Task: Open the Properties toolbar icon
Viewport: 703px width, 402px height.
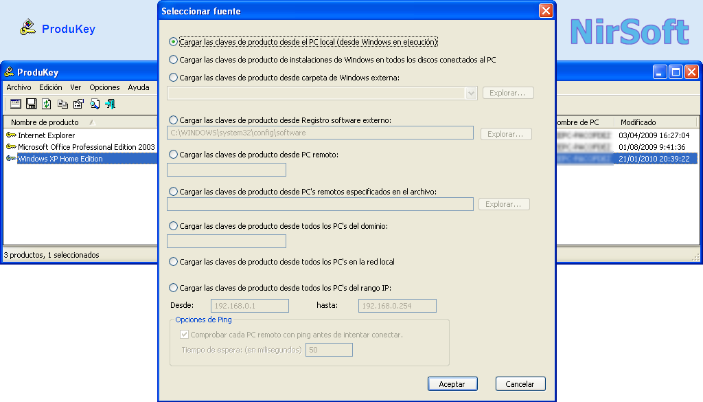Action: click(78, 104)
